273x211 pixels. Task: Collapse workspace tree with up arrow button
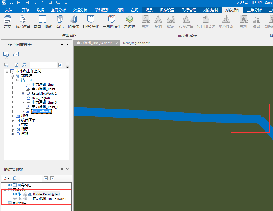tap(60, 65)
